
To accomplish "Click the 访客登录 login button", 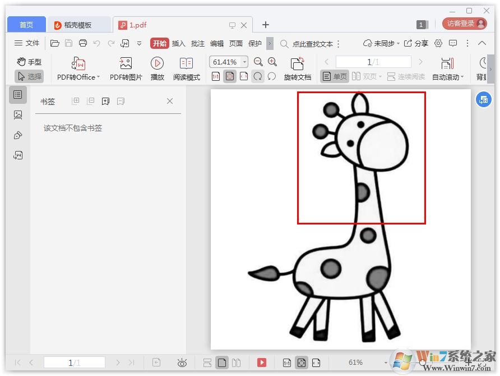I will point(465,24).
